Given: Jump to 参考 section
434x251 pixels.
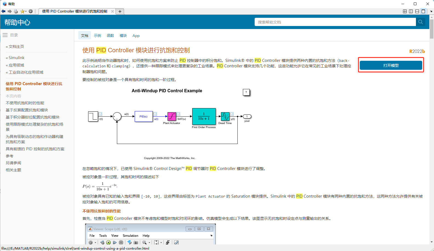Looking at the screenshot, I should [10, 156].
